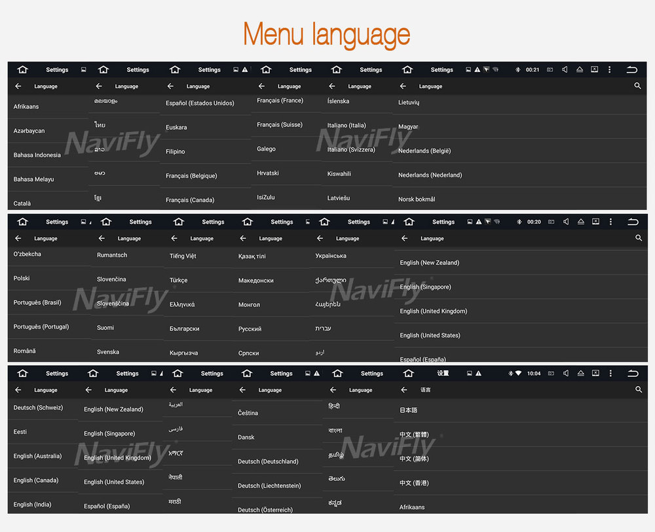Tap the Português (Brasil) entry

[x=37, y=303]
